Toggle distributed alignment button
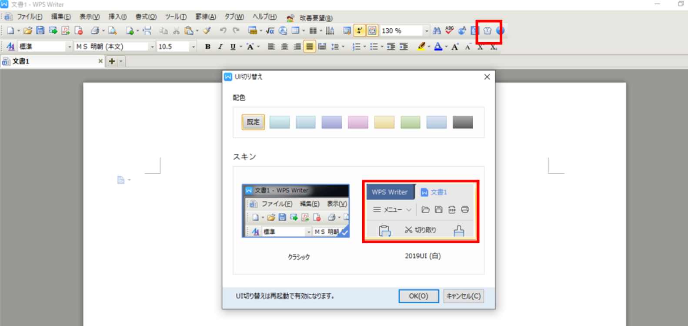This screenshot has height=326, width=688. coord(322,47)
